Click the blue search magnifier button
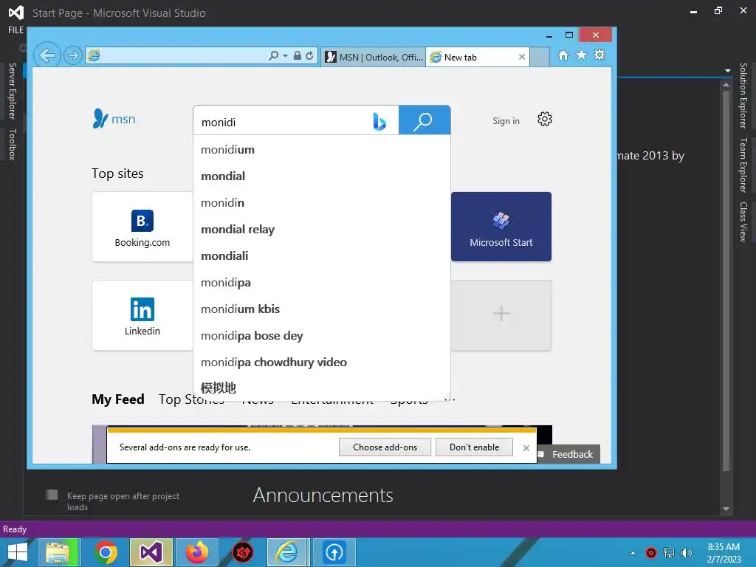Image resolution: width=756 pixels, height=567 pixels. coord(425,120)
